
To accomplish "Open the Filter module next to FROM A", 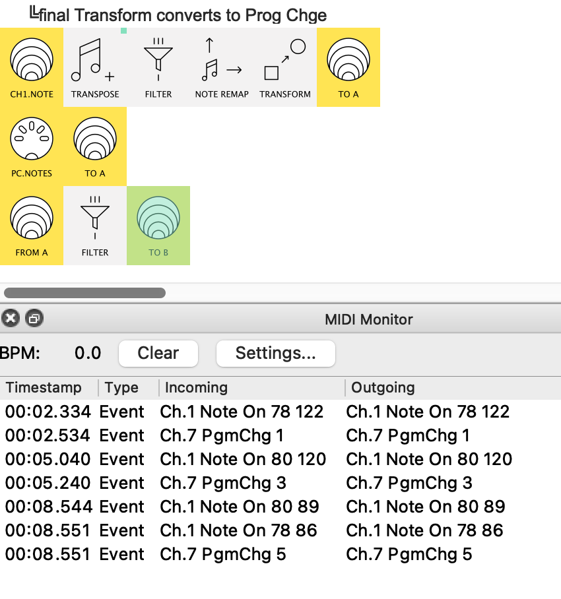I will click(95, 226).
